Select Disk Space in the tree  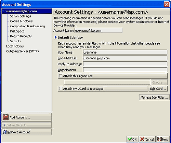coord(17,31)
